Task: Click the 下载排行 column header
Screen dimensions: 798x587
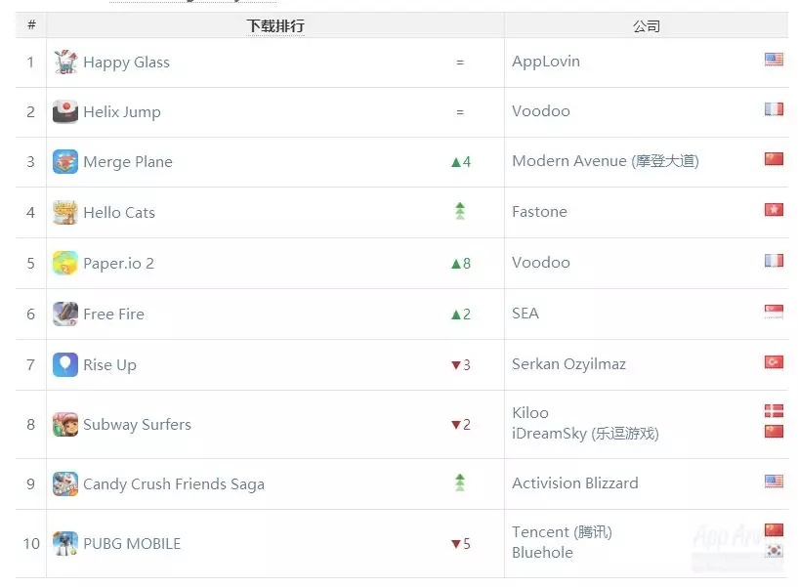Action: point(275,25)
